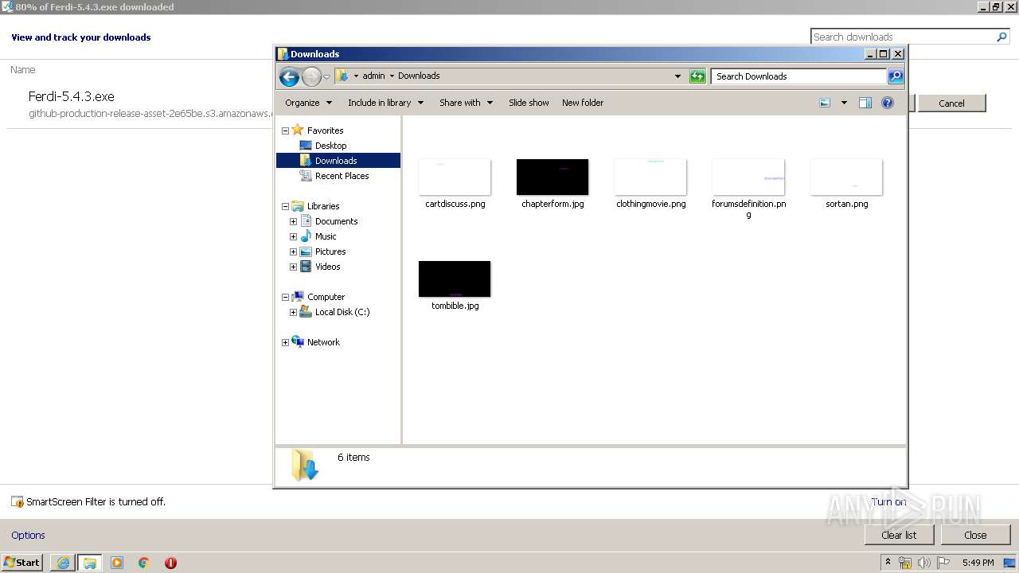Open Windows Media Player from taskbar

117,563
